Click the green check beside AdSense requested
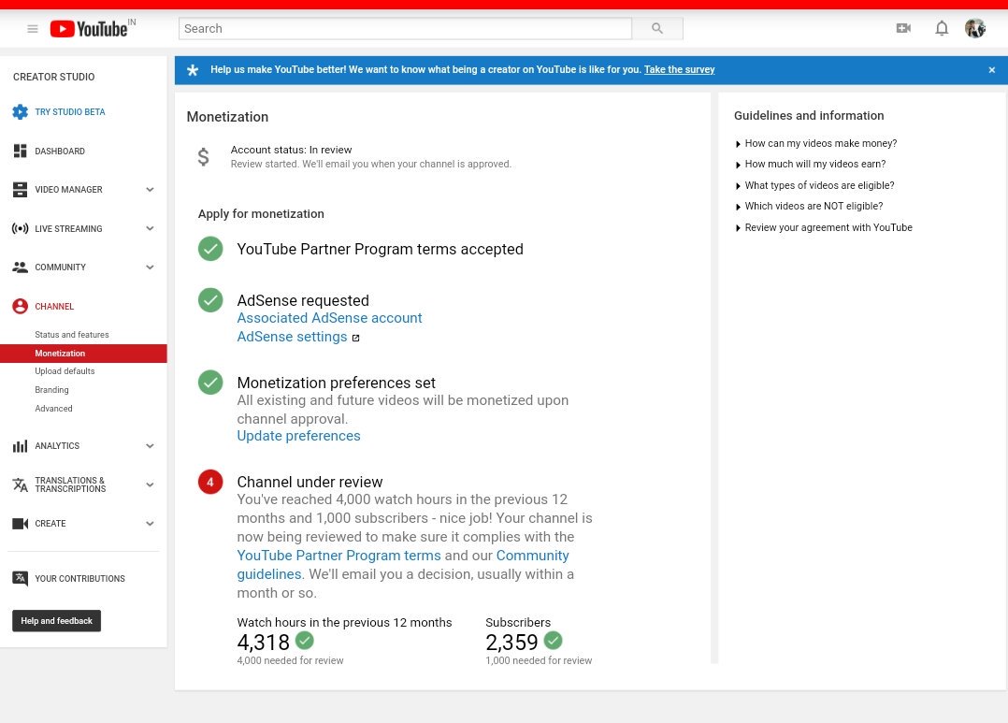 [210, 299]
